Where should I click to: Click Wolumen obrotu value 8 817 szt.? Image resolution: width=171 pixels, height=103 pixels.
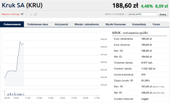tap(147, 63)
